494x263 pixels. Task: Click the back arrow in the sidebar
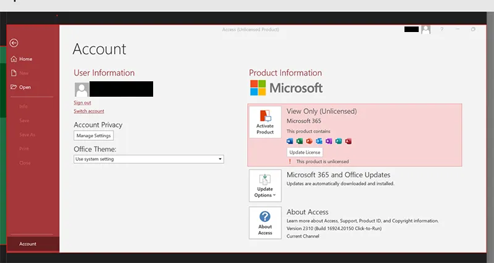(x=14, y=43)
